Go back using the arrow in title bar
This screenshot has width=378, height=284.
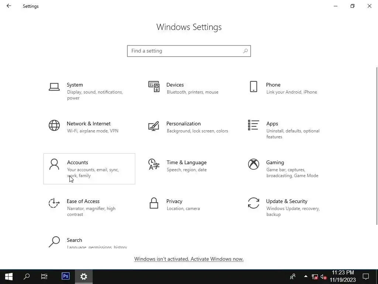(9, 6)
